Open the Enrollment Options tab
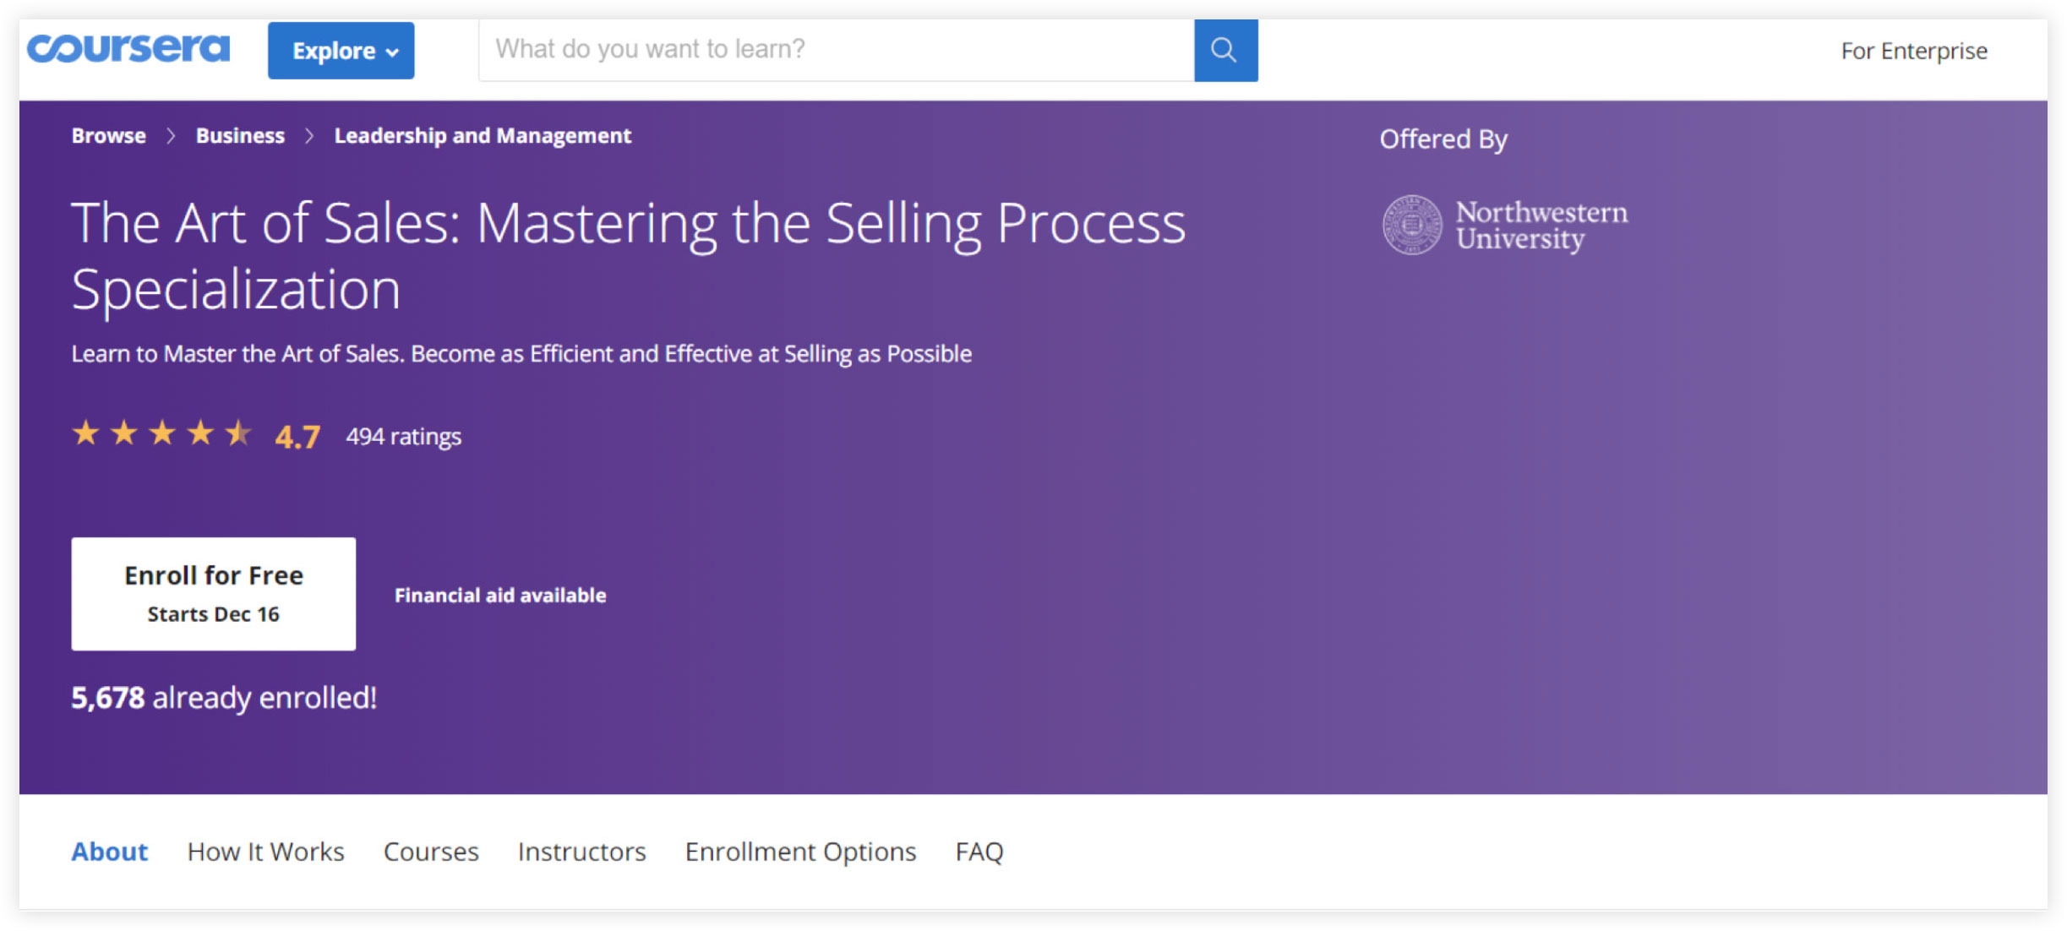The image size is (2067, 931). (800, 852)
